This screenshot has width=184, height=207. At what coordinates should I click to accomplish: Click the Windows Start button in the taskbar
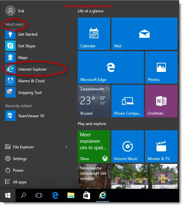point(8,195)
